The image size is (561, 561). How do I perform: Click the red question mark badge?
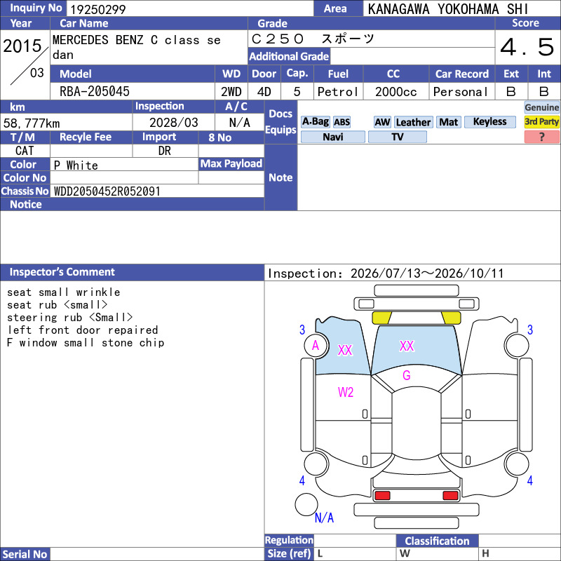point(541,137)
